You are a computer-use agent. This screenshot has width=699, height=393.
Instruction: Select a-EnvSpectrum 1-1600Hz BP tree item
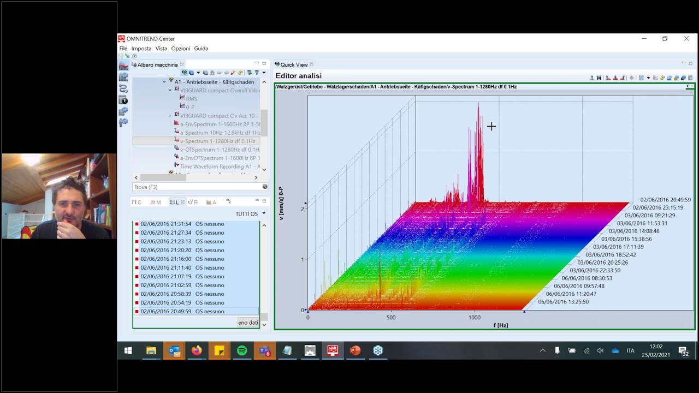click(x=220, y=124)
